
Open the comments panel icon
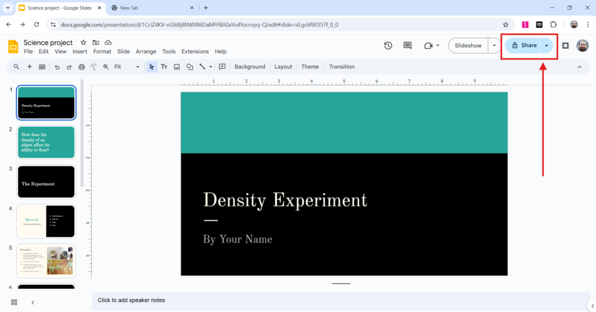click(407, 46)
